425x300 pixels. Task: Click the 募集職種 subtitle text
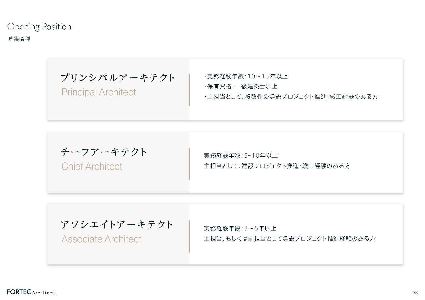click(x=19, y=39)
